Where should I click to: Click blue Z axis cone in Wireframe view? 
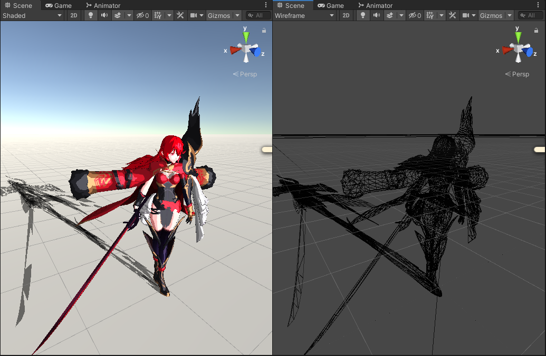(x=528, y=52)
